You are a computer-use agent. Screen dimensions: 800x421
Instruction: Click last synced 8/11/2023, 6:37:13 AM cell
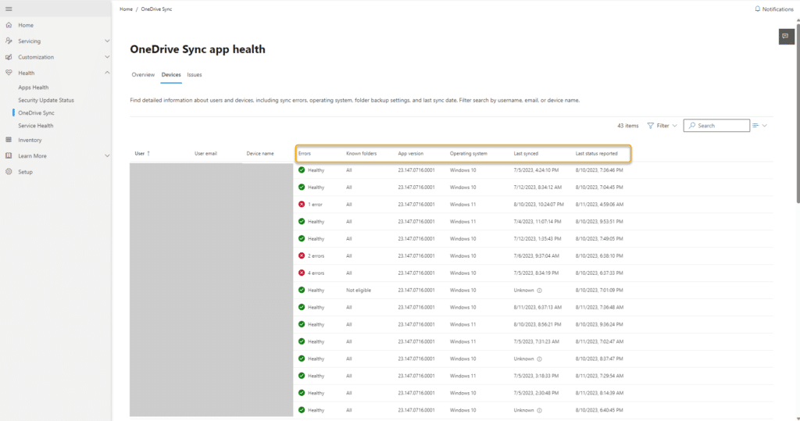[x=537, y=307]
